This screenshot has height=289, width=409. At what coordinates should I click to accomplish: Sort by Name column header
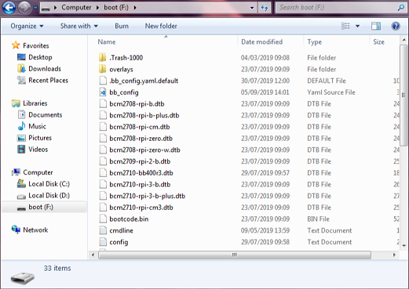(x=107, y=42)
